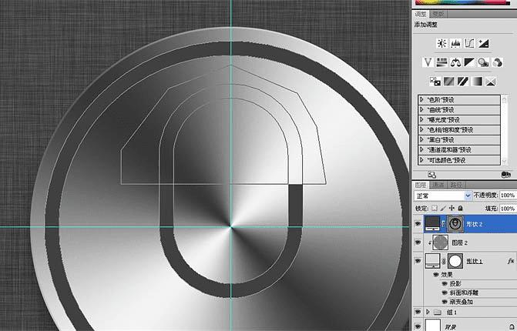This screenshot has height=331, width=517.
Task: Expand the "曝光度"预设 list
Action: pyautogui.click(x=421, y=119)
